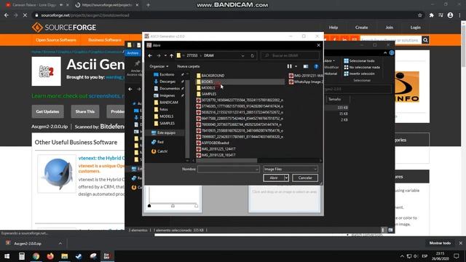This screenshot has height=262, width=466.
Task: Select Escritorio in dialog sidebar
Action: (167, 74)
